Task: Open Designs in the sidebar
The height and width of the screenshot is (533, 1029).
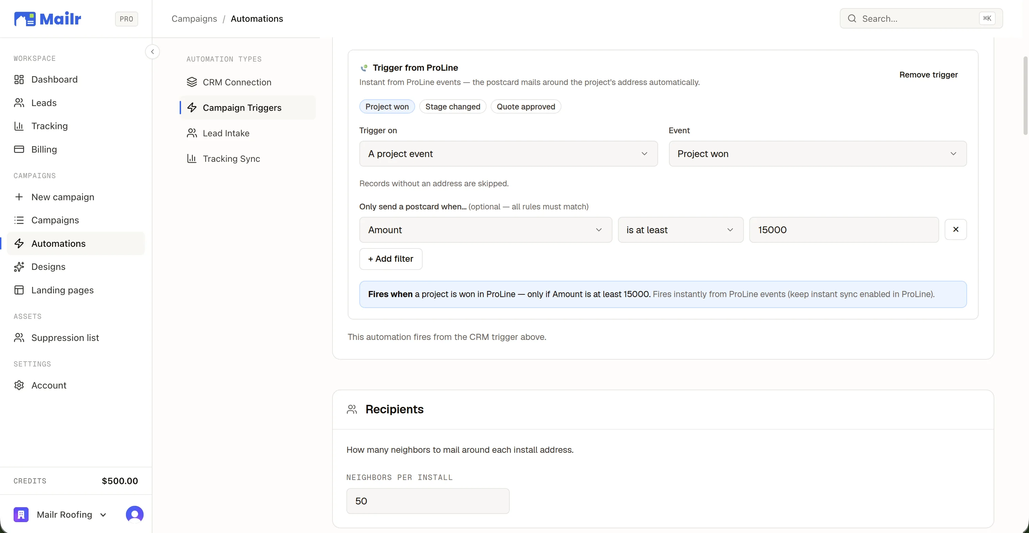Action: 76,267
